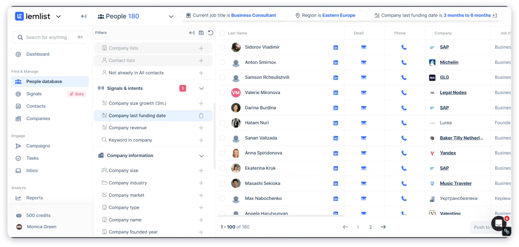The width and height of the screenshot is (519, 247).
Task: Open Yandex company link
Action: (448, 153)
